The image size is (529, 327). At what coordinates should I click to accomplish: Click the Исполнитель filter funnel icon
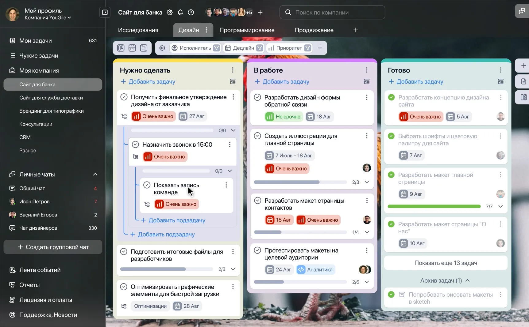pyautogui.click(x=217, y=48)
